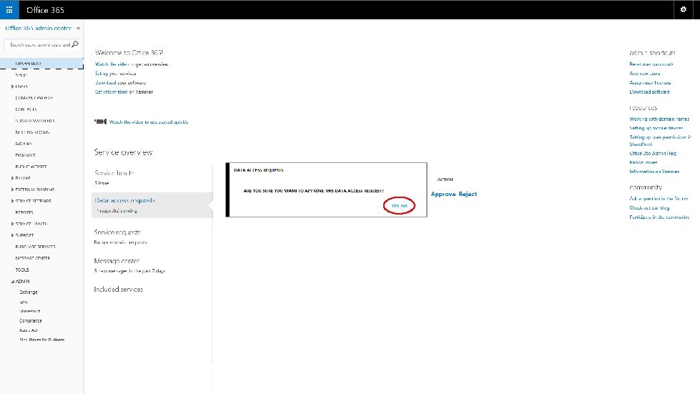Open Setup in left navigation

tap(21, 75)
